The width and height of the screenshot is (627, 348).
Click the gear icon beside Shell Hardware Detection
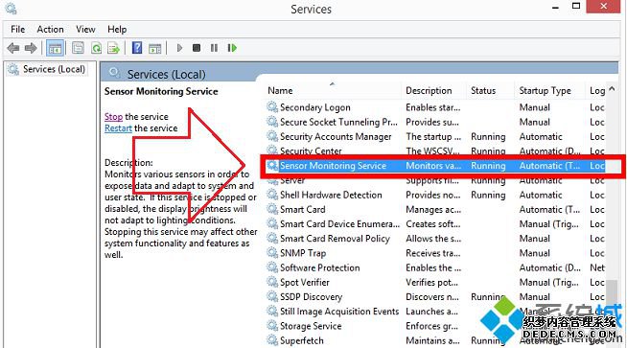(272, 195)
